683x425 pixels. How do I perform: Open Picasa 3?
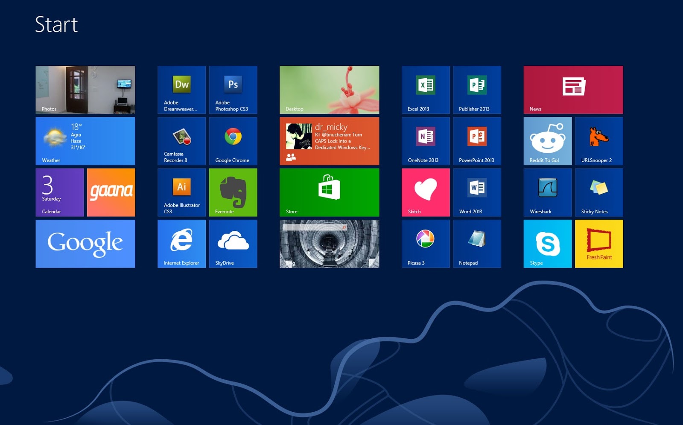(426, 244)
